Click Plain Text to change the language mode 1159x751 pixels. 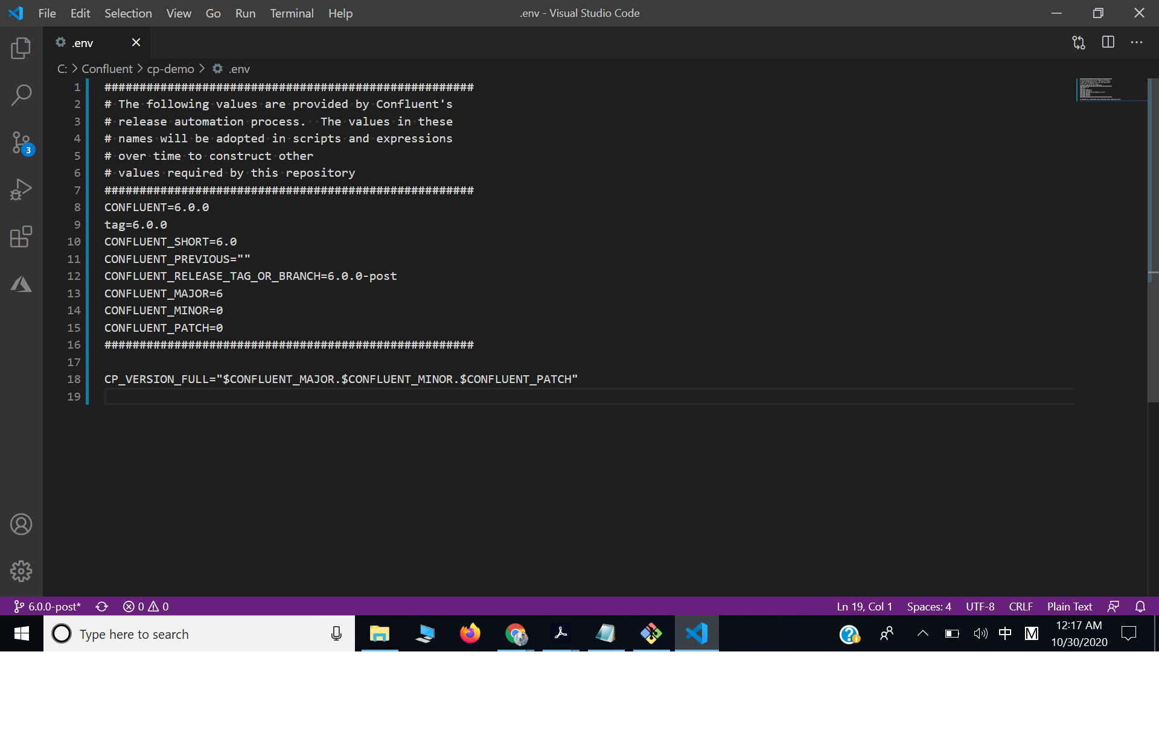[1068, 606]
